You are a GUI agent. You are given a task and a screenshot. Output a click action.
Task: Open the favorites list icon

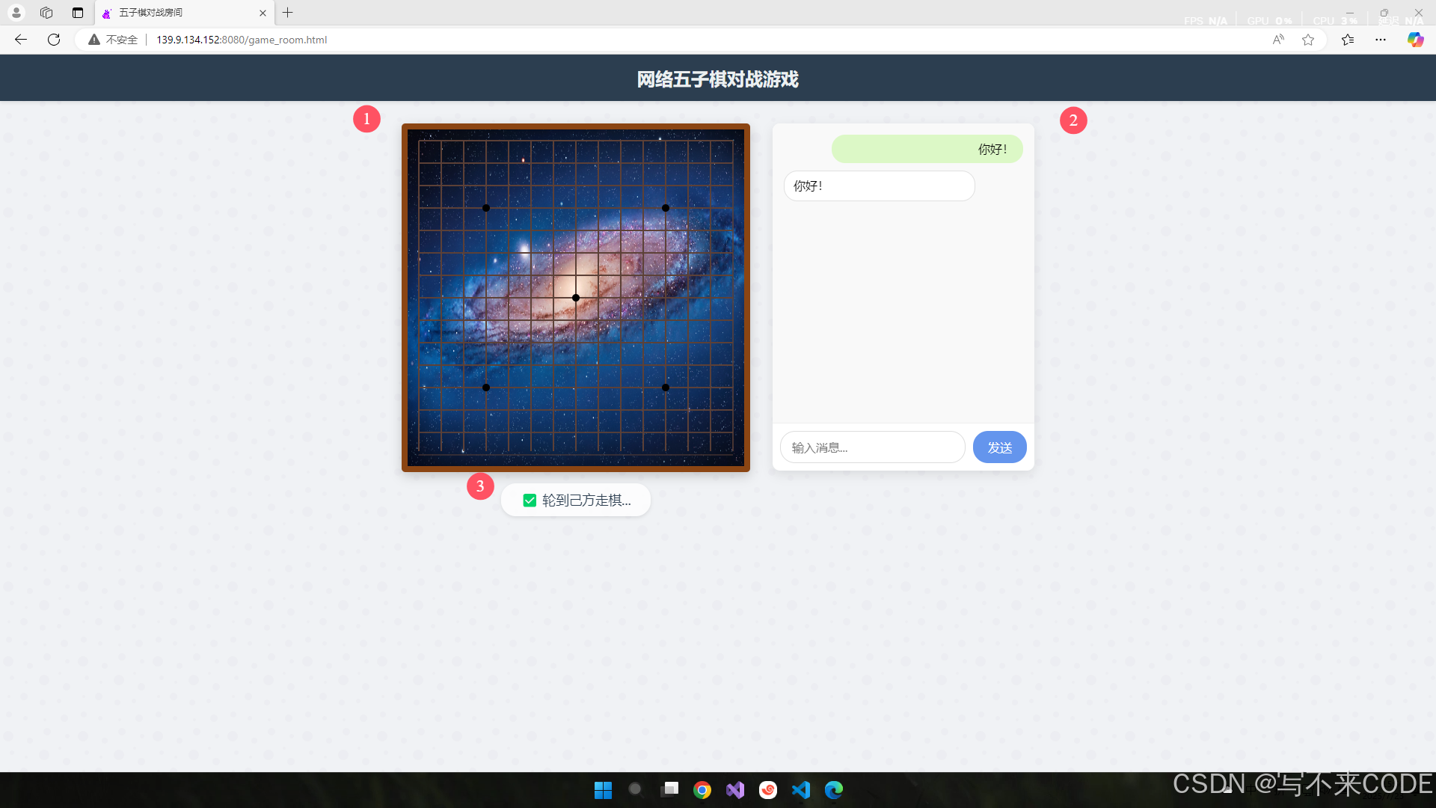click(x=1348, y=40)
